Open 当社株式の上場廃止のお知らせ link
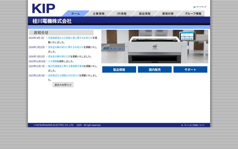Image resolution: width=238 pixels, height=149 pixels. [x=64, y=76]
